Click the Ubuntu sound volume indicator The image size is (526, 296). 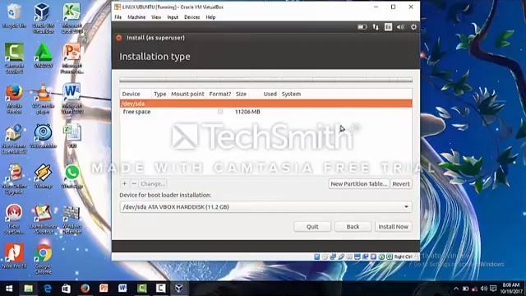[x=400, y=27]
